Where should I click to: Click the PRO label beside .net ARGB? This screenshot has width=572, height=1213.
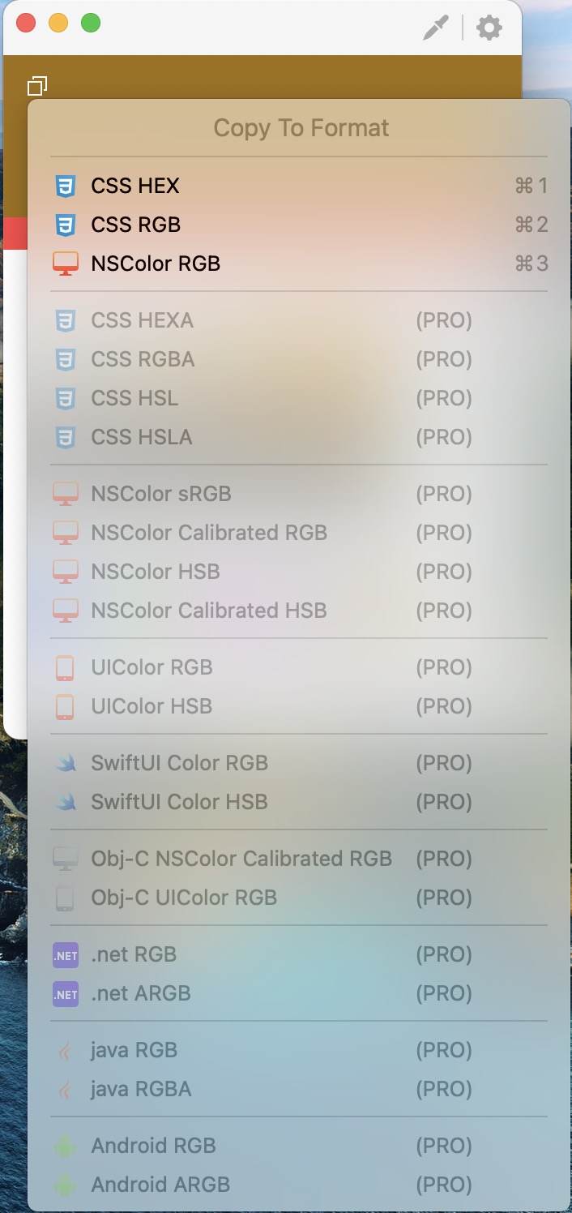click(x=444, y=993)
